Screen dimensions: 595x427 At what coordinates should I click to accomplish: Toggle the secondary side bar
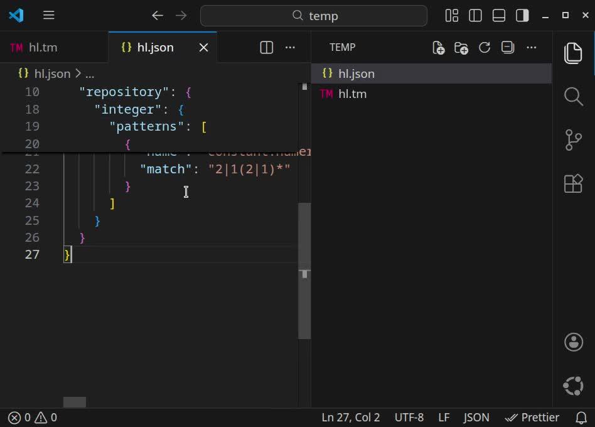tap(522, 15)
